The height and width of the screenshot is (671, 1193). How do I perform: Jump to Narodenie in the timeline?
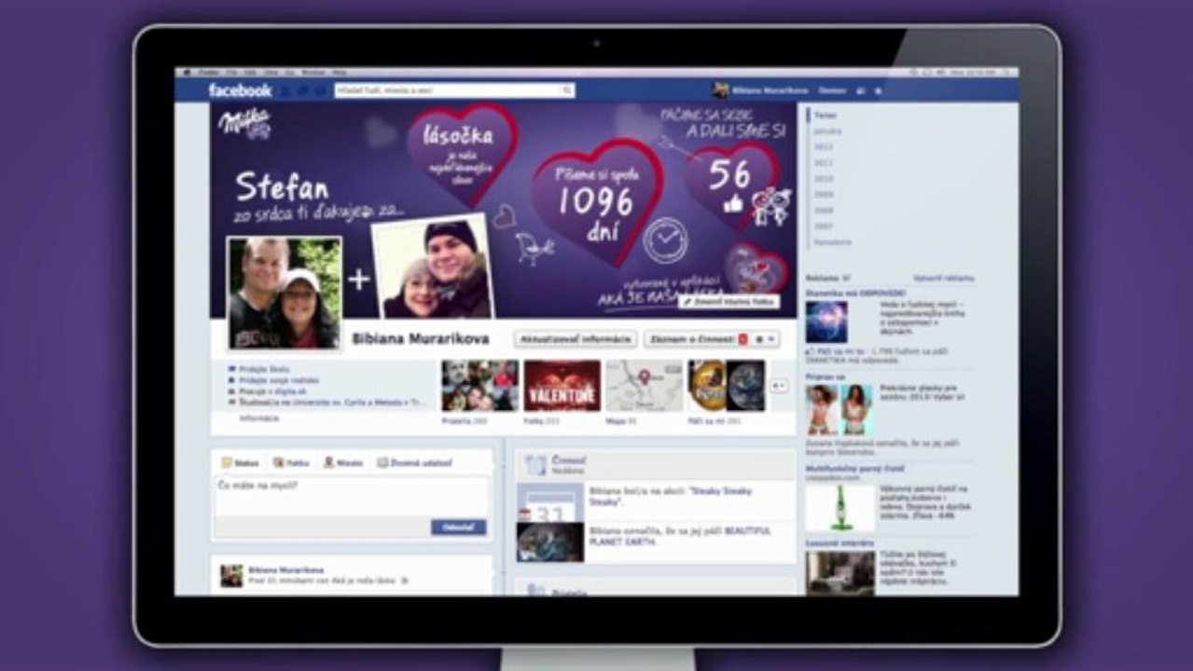pos(832,242)
